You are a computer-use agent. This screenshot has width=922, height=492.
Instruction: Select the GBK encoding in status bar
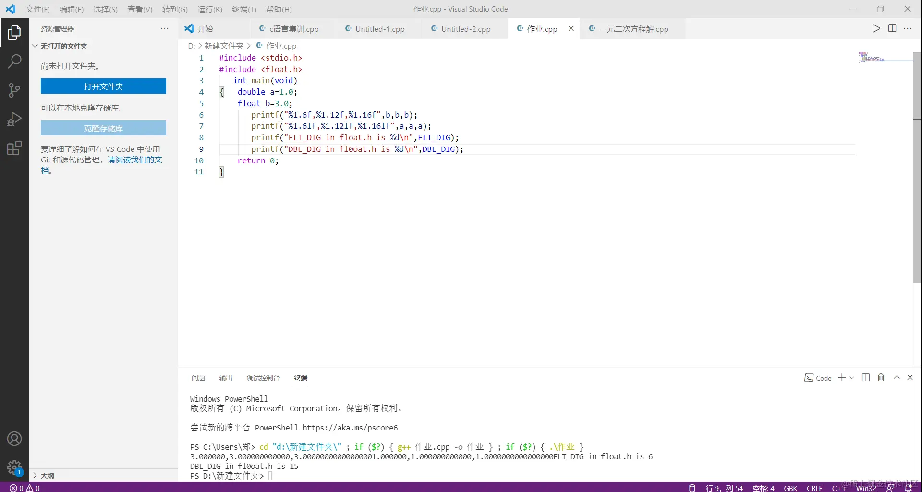(x=790, y=488)
